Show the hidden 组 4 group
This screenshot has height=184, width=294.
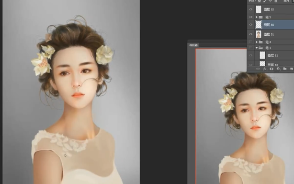click(x=250, y=42)
